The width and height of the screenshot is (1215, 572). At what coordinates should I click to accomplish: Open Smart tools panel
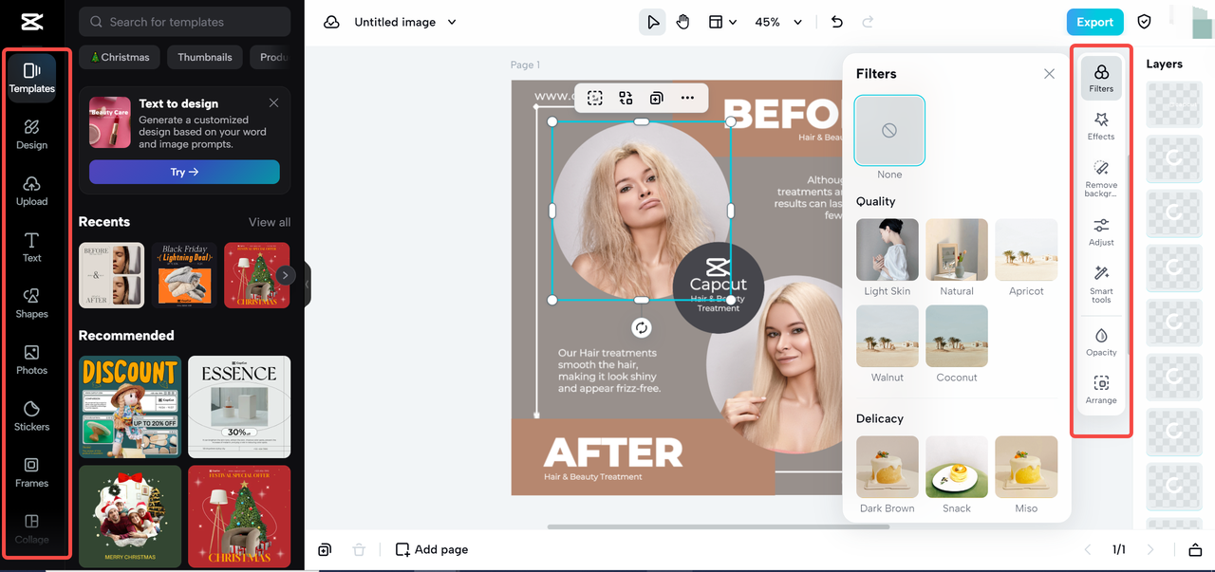point(1101,285)
